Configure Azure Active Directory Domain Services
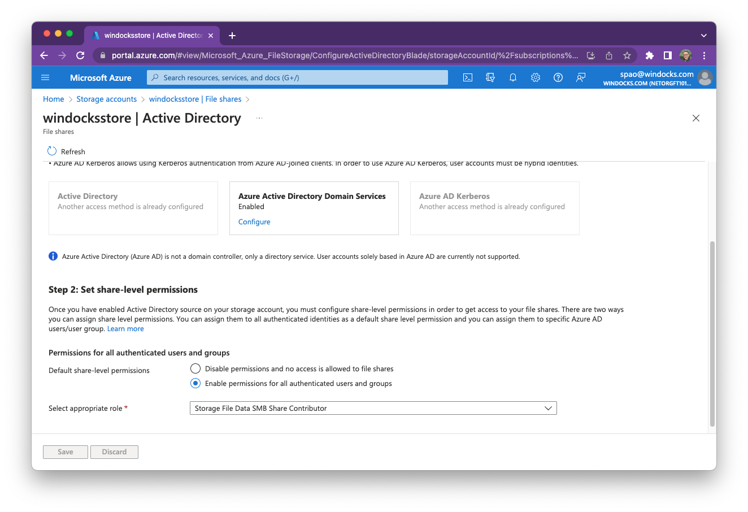This screenshot has width=748, height=512. pyautogui.click(x=254, y=222)
